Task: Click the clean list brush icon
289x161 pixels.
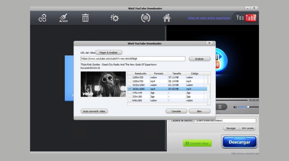Action: point(64,18)
